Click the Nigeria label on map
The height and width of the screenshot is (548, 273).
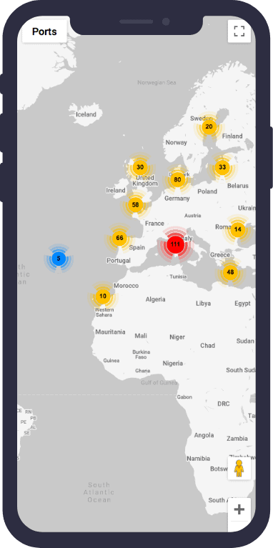pos(173,364)
